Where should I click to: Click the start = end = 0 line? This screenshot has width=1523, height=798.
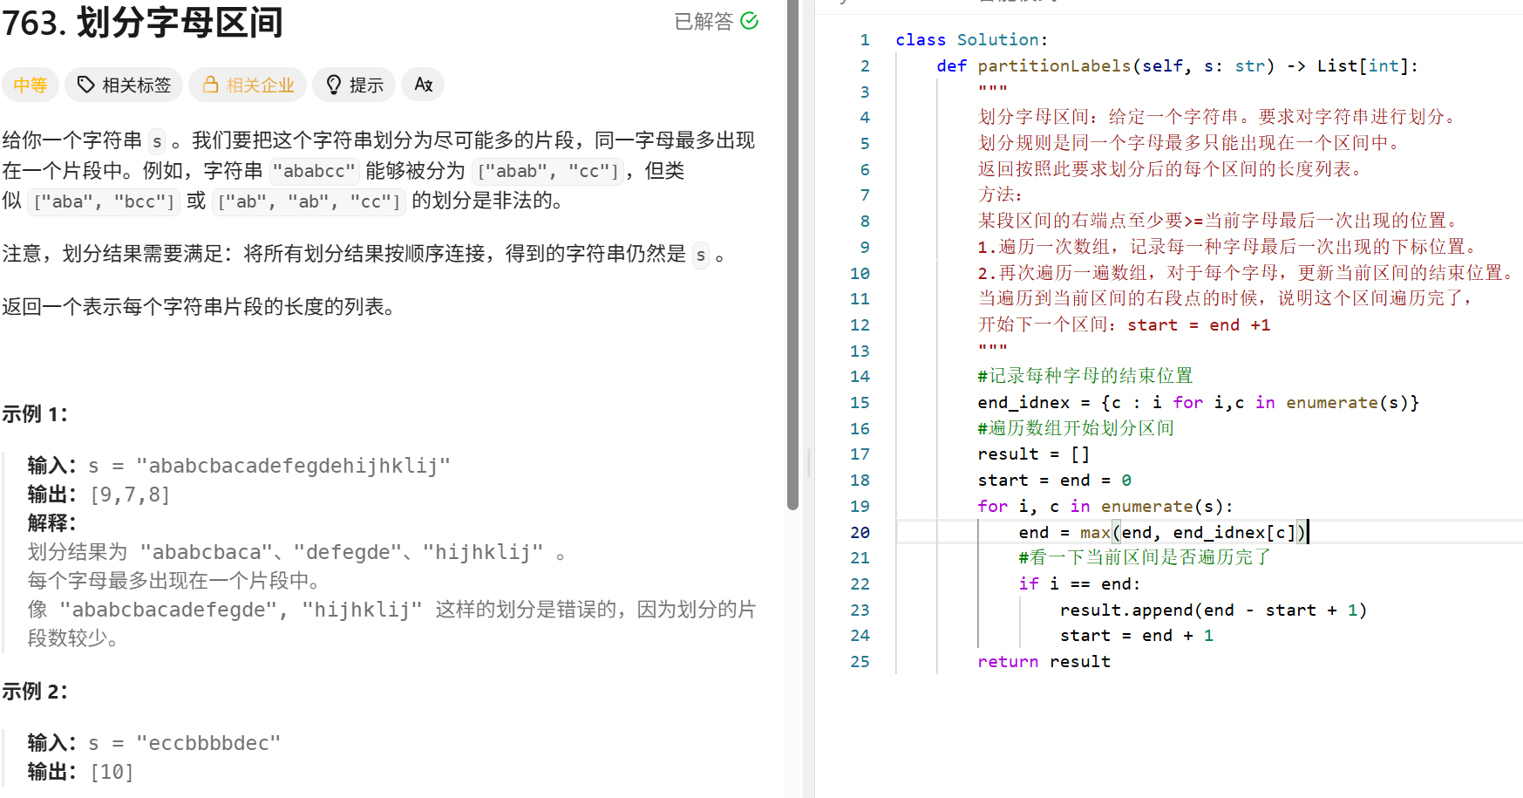click(x=1055, y=481)
